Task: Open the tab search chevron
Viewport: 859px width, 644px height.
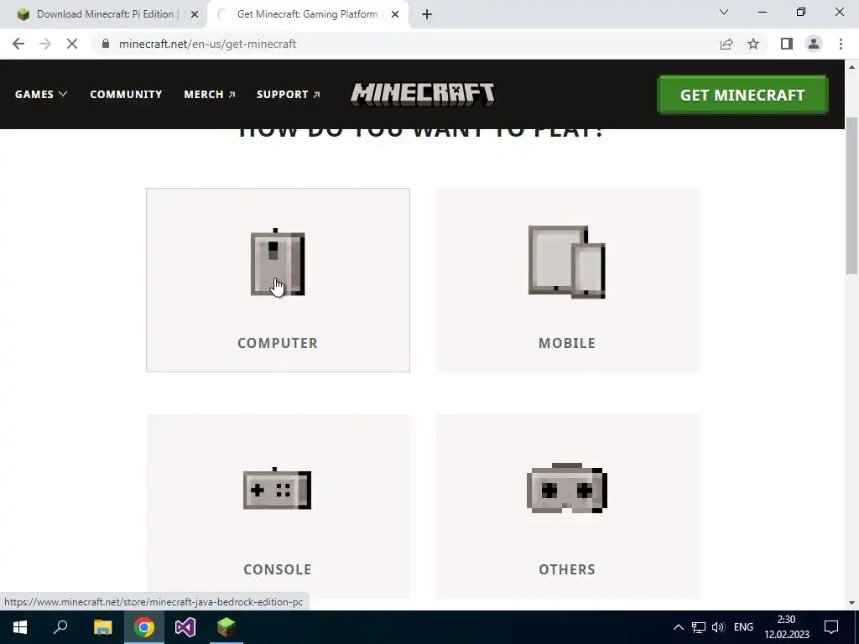Action: tap(724, 12)
